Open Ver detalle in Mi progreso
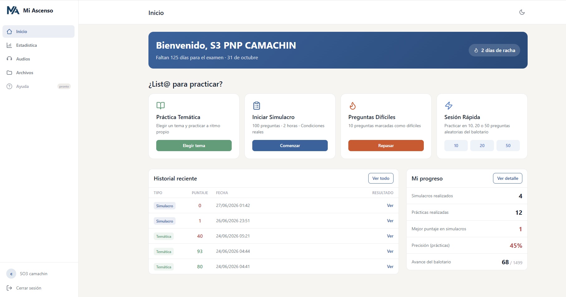This screenshot has height=297, width=566. [508, 178]
